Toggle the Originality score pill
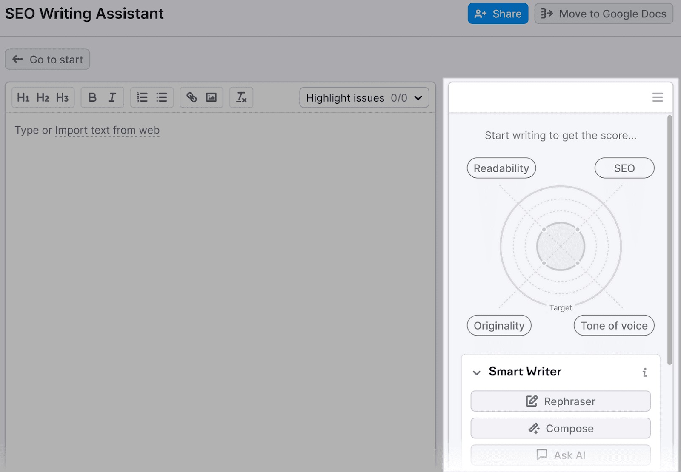681x472 pixels. 499,325
